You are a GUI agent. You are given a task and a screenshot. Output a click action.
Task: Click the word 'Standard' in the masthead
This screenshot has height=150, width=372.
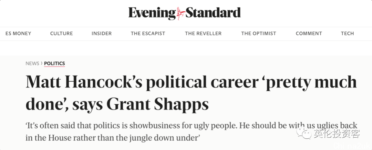click(213, 13)
